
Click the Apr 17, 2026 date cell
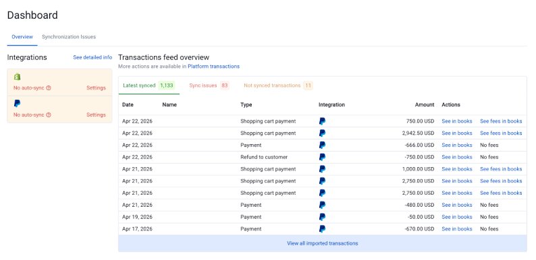[x=137, y=229]
